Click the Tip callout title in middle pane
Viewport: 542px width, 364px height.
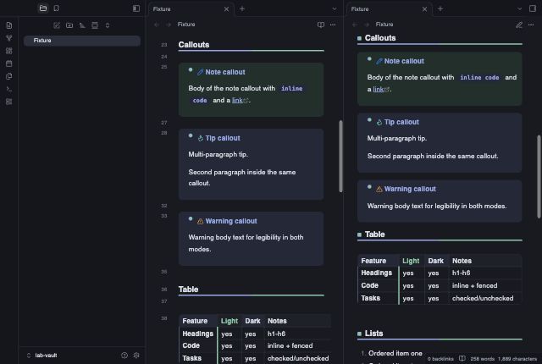click(x=223, y=138)
